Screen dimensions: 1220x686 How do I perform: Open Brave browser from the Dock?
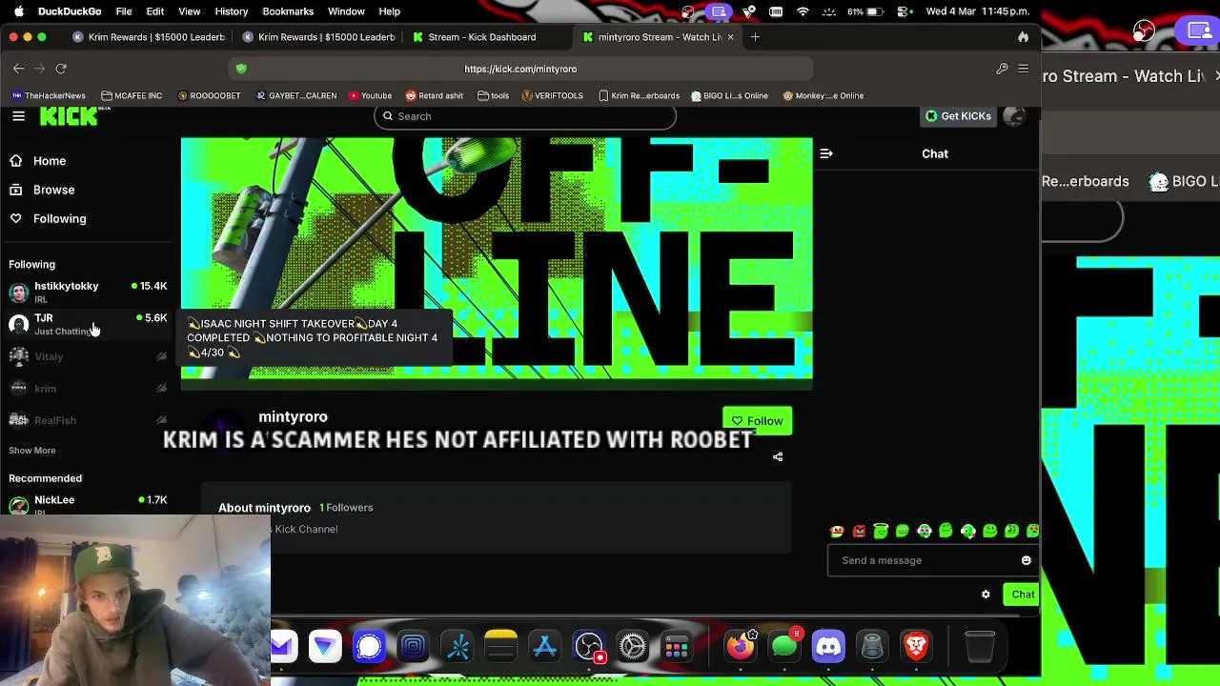tap(916, 647)
